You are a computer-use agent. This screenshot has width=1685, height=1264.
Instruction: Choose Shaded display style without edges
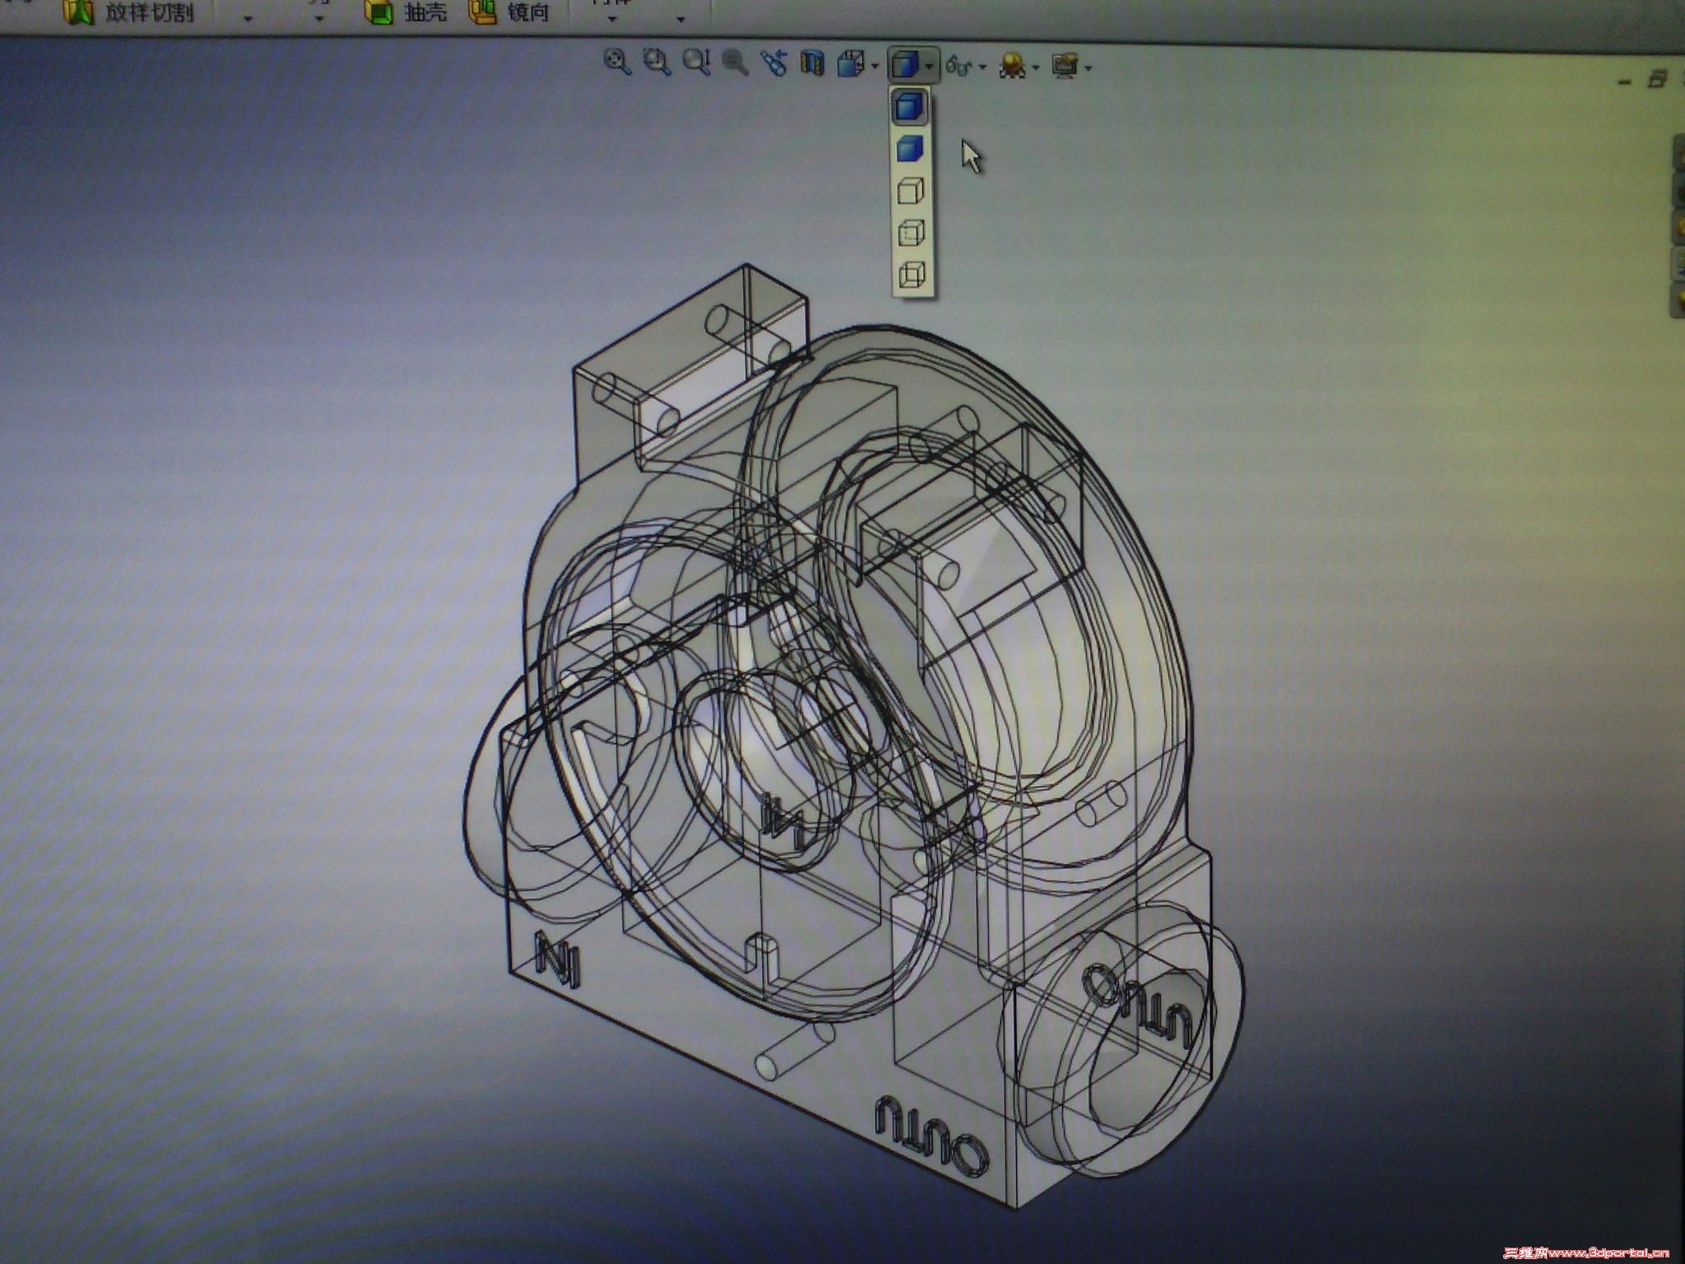[911, 149]
